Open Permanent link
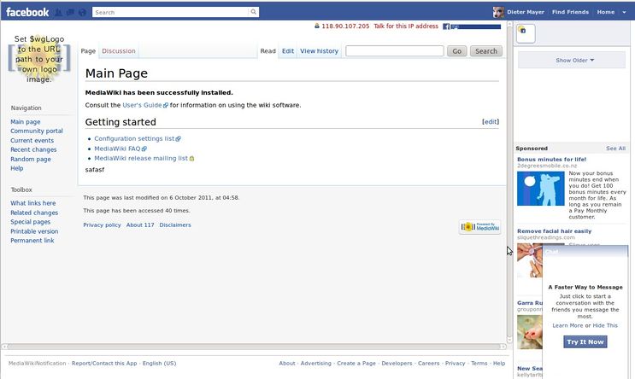This screenshot has width=635, height=379. [32, 240]
